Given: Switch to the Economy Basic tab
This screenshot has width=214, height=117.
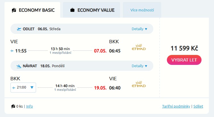Looking at the screenshot, I should click(32, 10).
